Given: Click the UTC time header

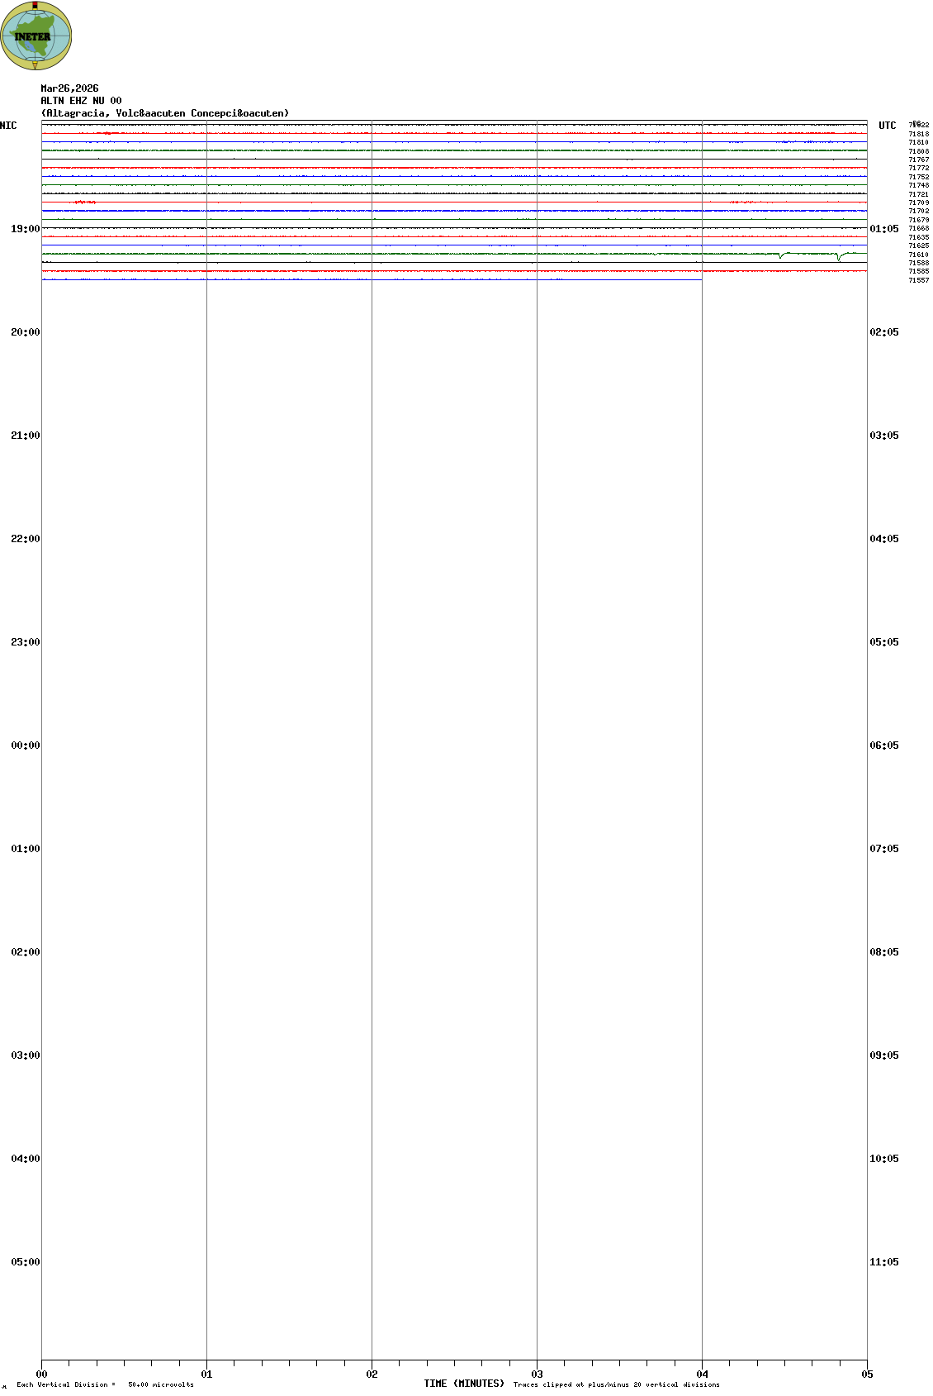Looking at the screenshot, I should coord(887,126).
